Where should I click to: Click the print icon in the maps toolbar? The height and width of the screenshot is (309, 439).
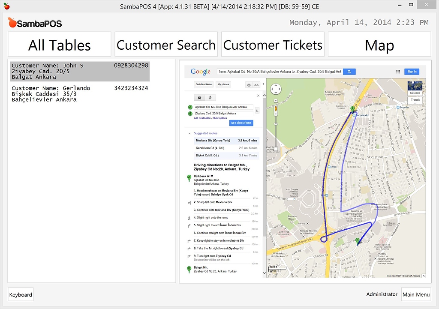pyautogui.click(x=249, y=84)
